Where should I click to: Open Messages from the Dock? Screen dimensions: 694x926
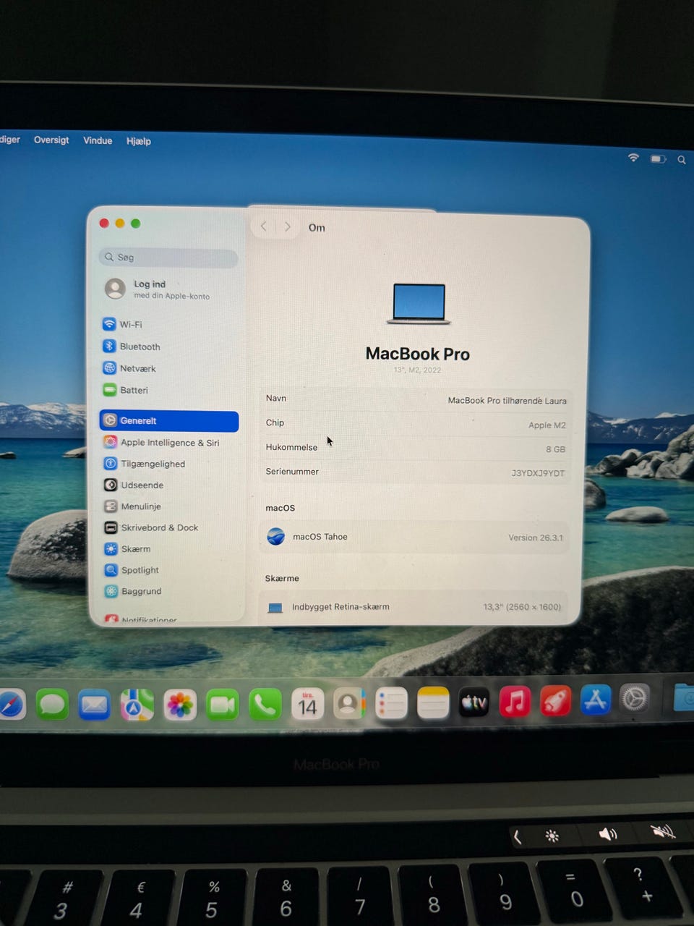point(52,704)
